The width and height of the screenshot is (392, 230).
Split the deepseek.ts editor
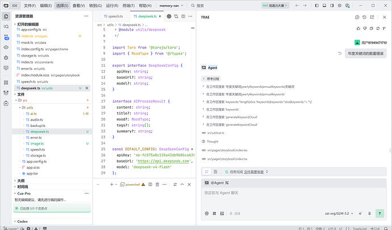coord(184,16)
